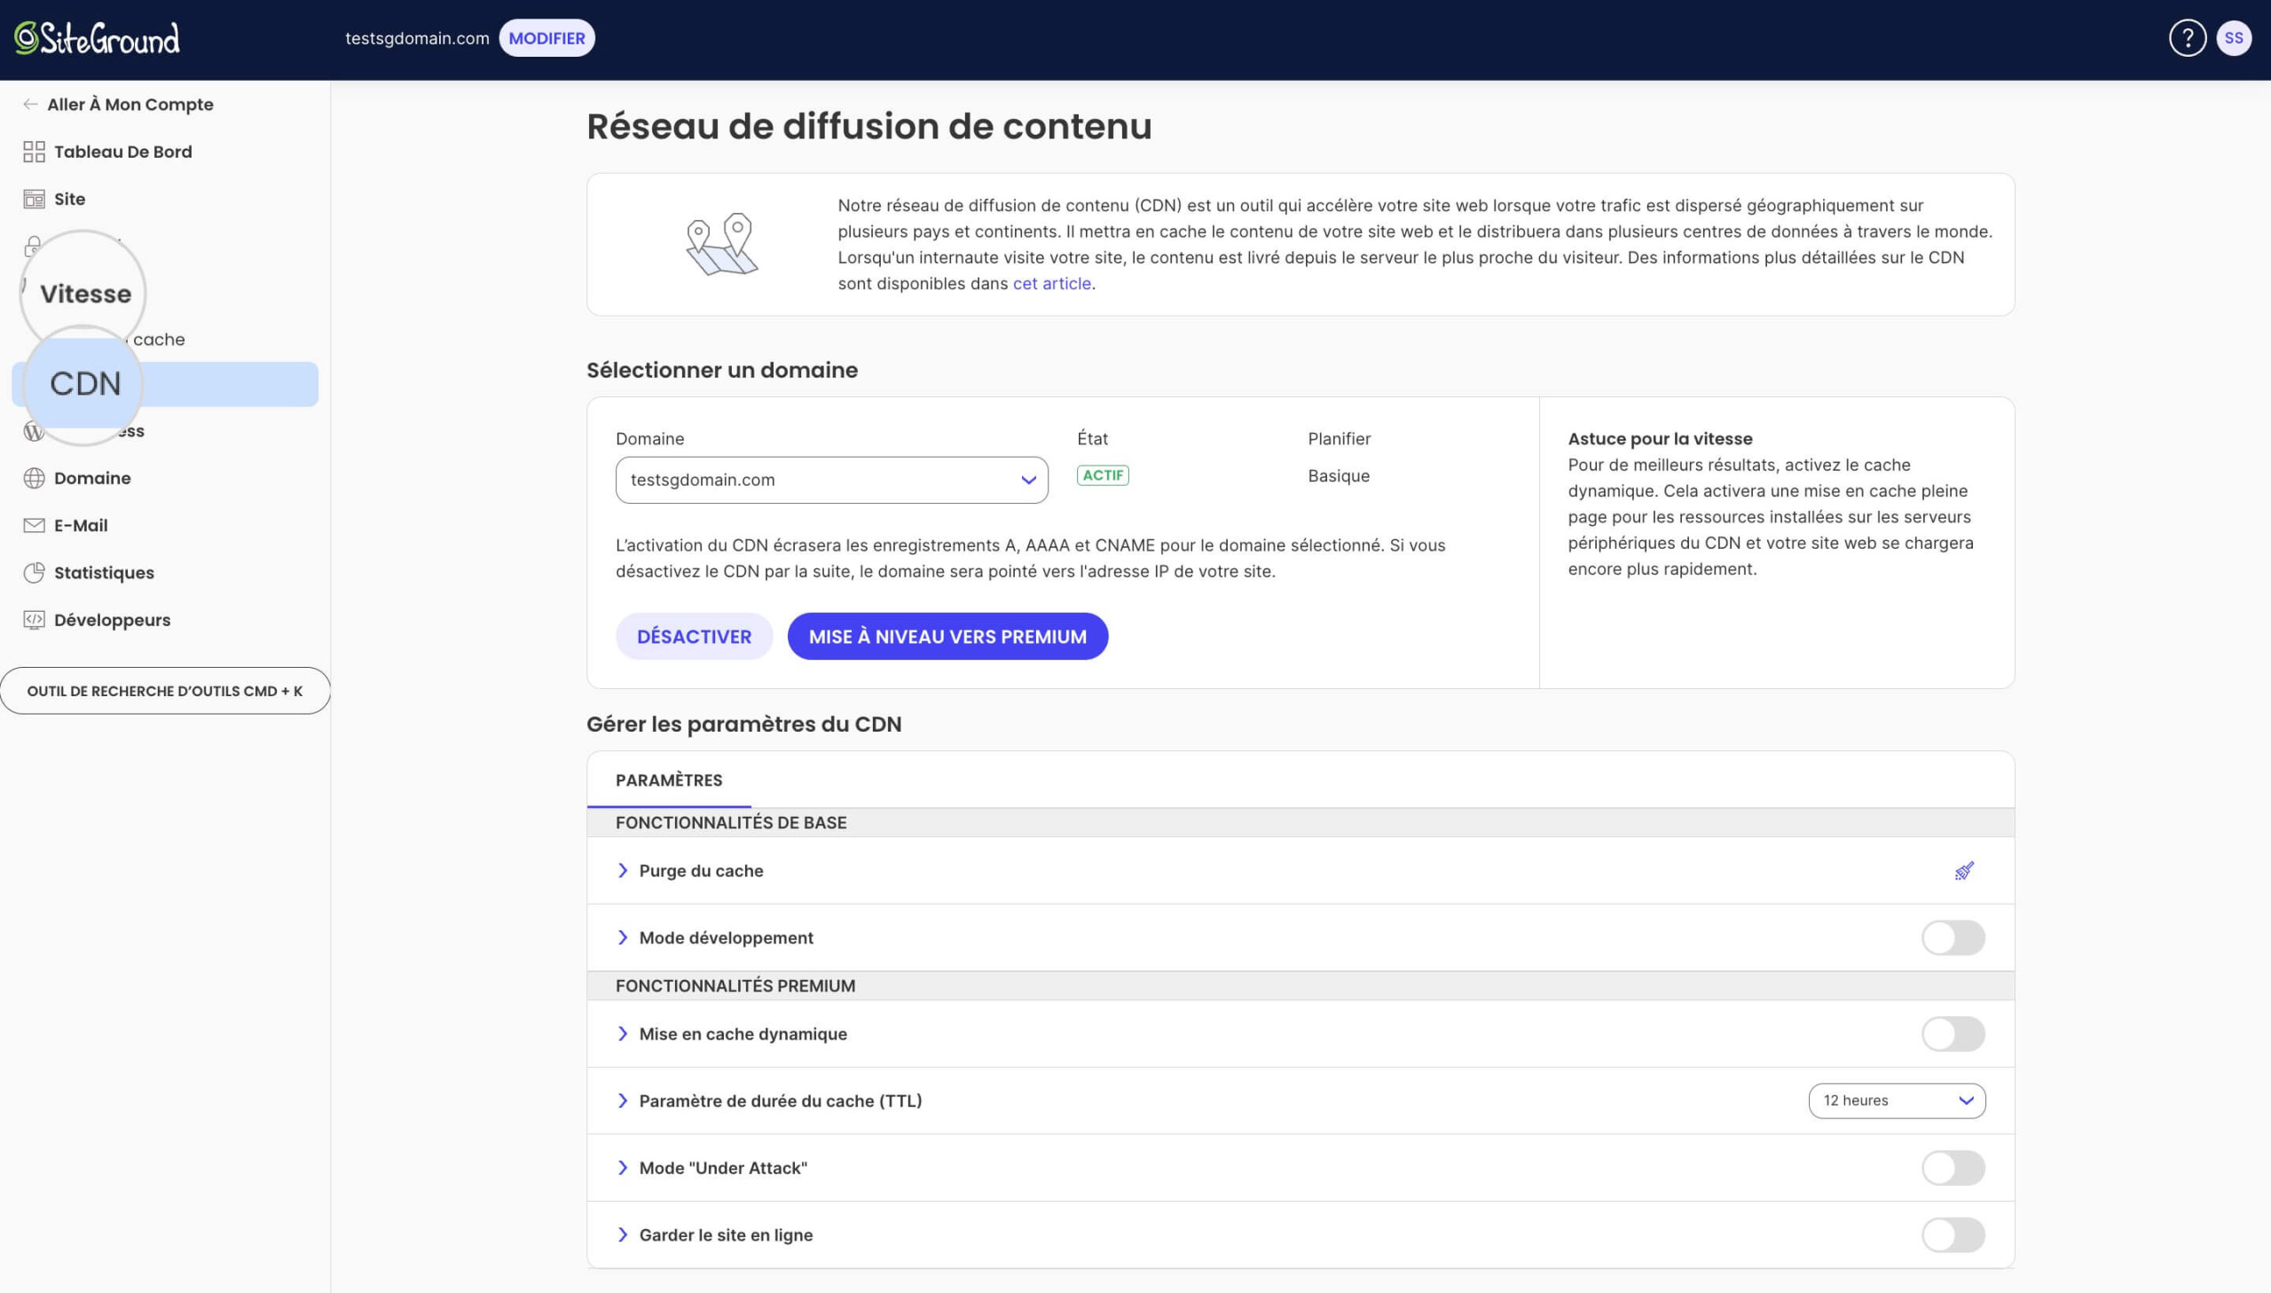This screenshot has width=2271, height=1293.
Task: Click testsgdomain.com in the top header
Action: pyautogui.click(x=417, y=38)
